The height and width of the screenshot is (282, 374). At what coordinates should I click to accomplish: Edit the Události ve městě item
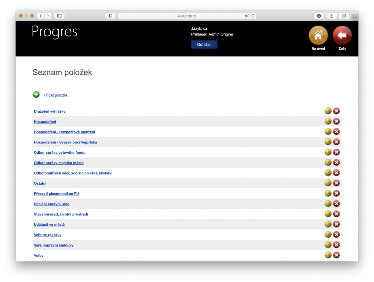[328, 224]
